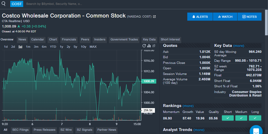Open the Insiders tab
The height and width of the screenshot is (134, 268).
(100, 39)
